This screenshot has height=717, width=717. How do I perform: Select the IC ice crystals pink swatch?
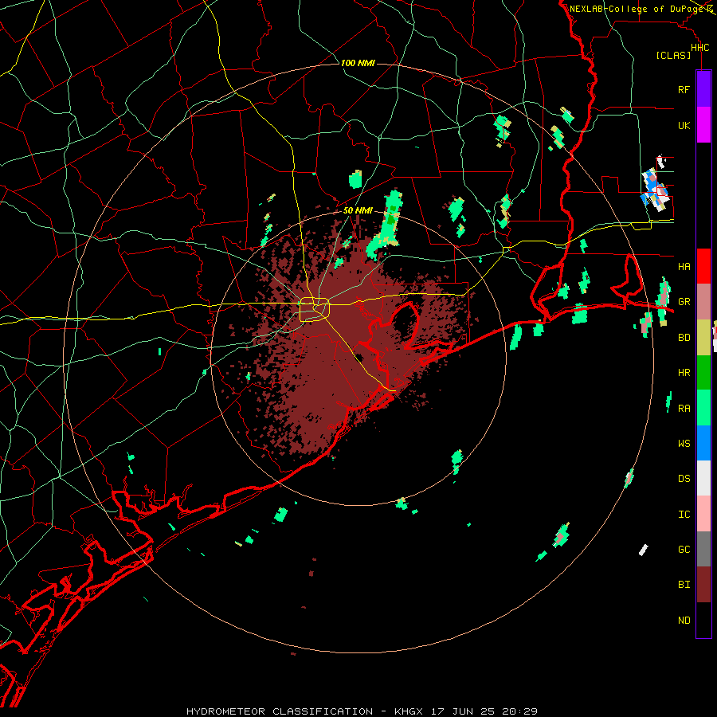point(703,514)
